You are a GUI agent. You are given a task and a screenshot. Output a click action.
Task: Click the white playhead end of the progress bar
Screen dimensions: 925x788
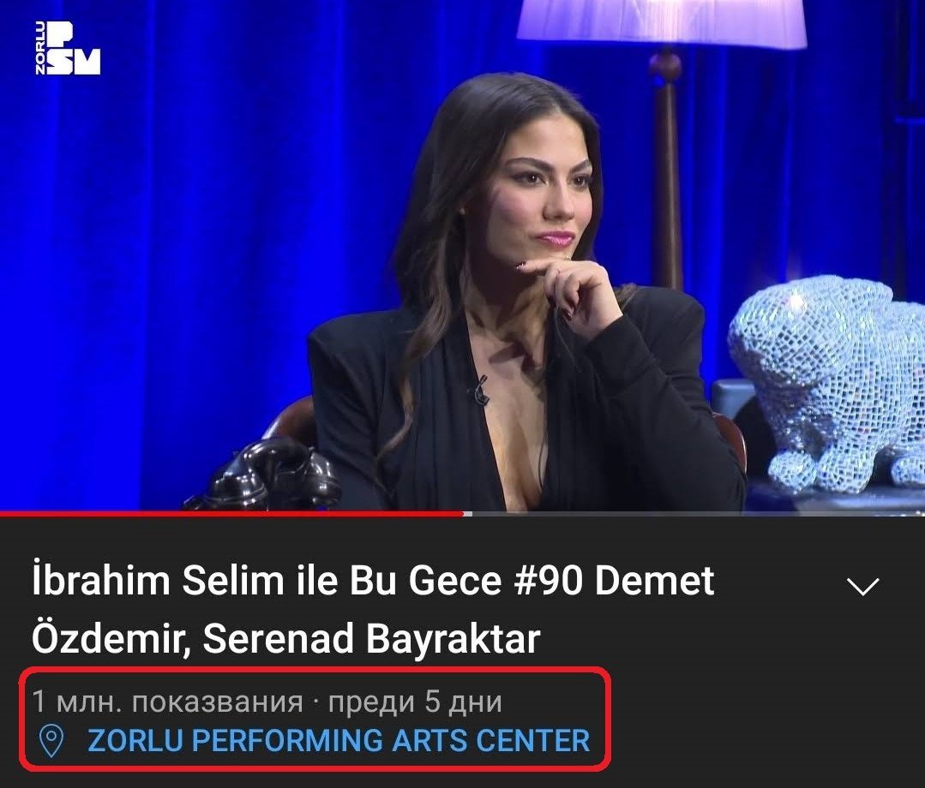(466, 514)
